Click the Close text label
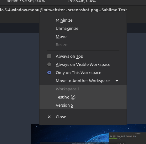The image size is (146, 144). point(61,117)
